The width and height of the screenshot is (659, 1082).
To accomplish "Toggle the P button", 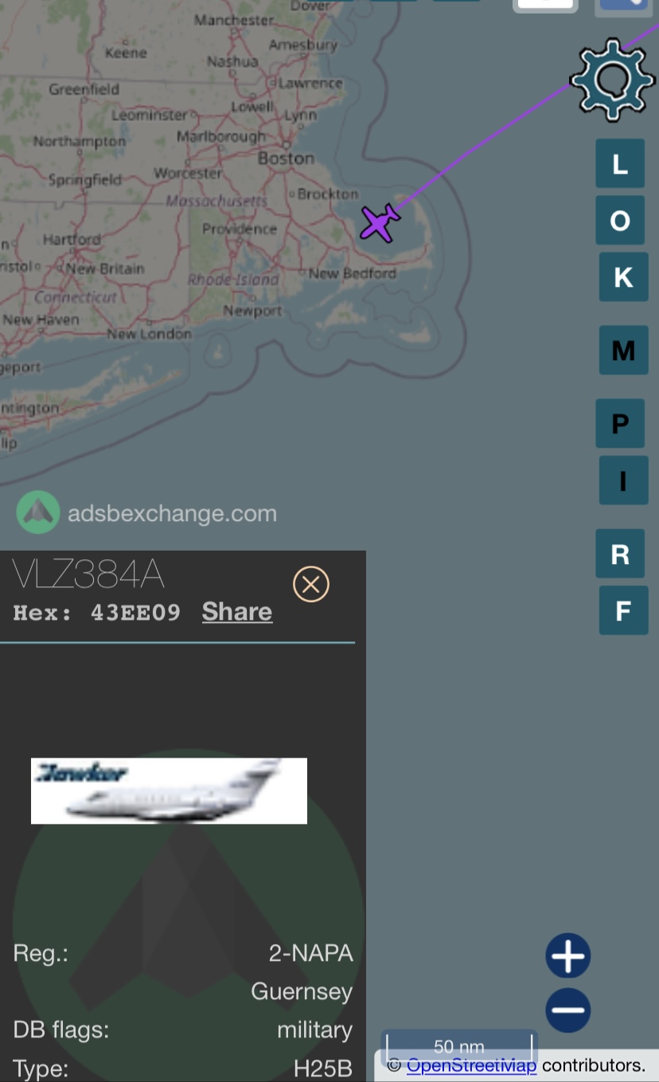I will 620,423.
